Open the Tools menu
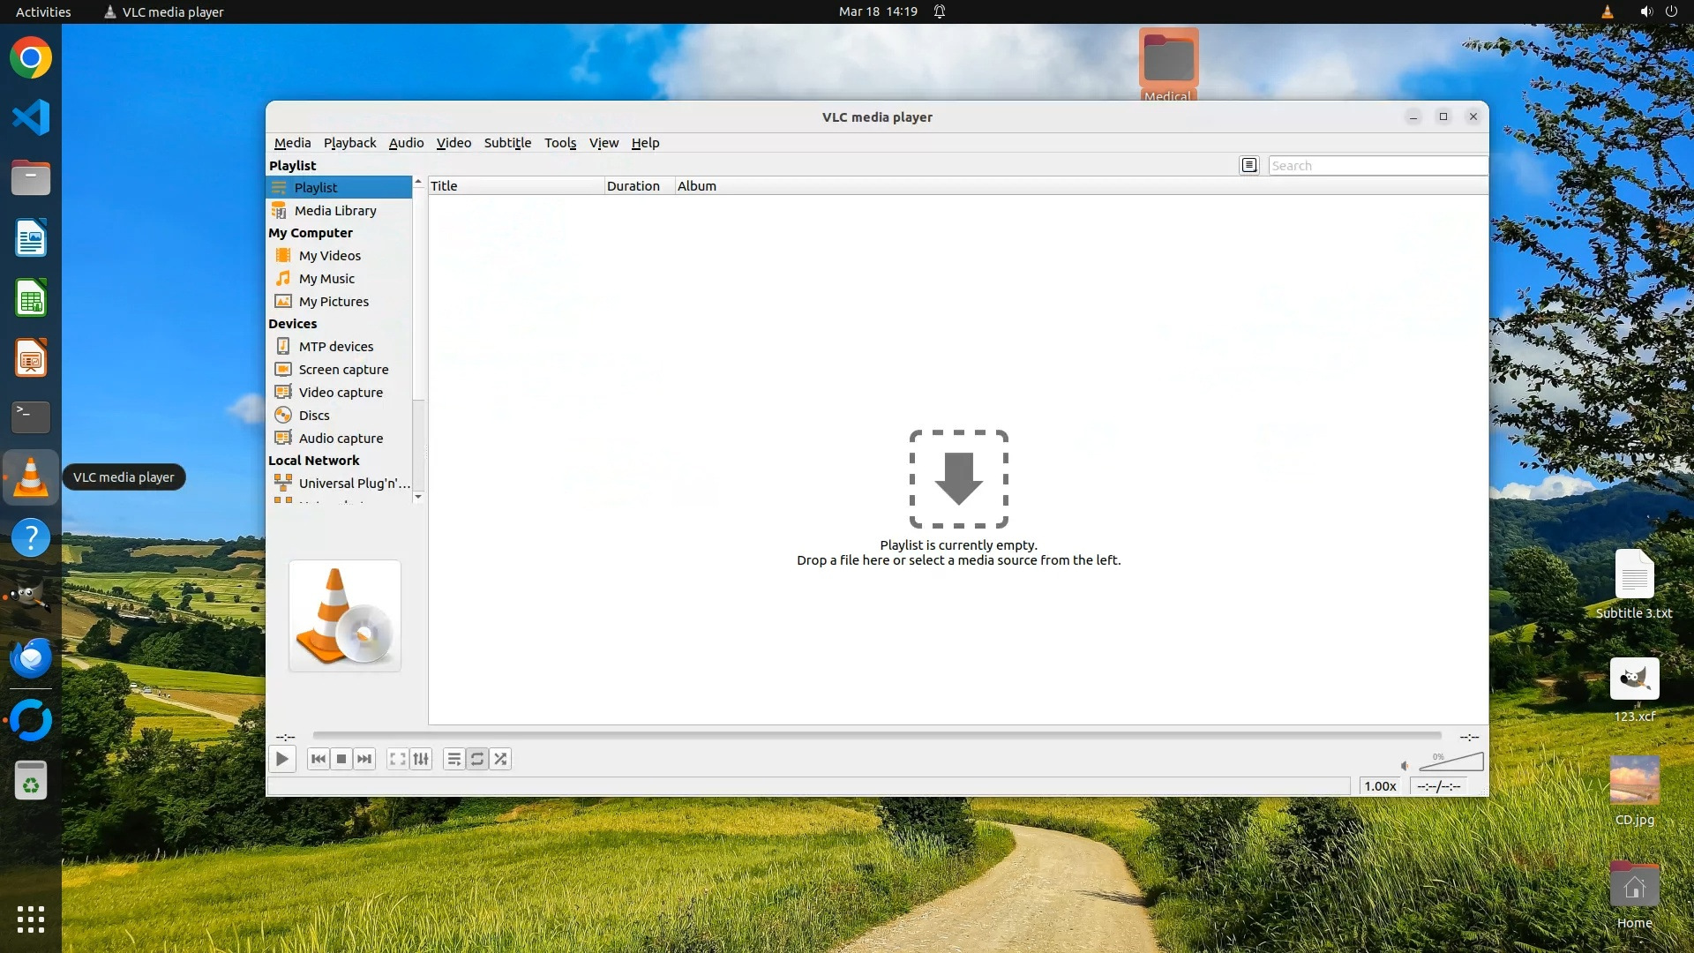Viewport: 1694px width, 953px height. coord(559,143)
